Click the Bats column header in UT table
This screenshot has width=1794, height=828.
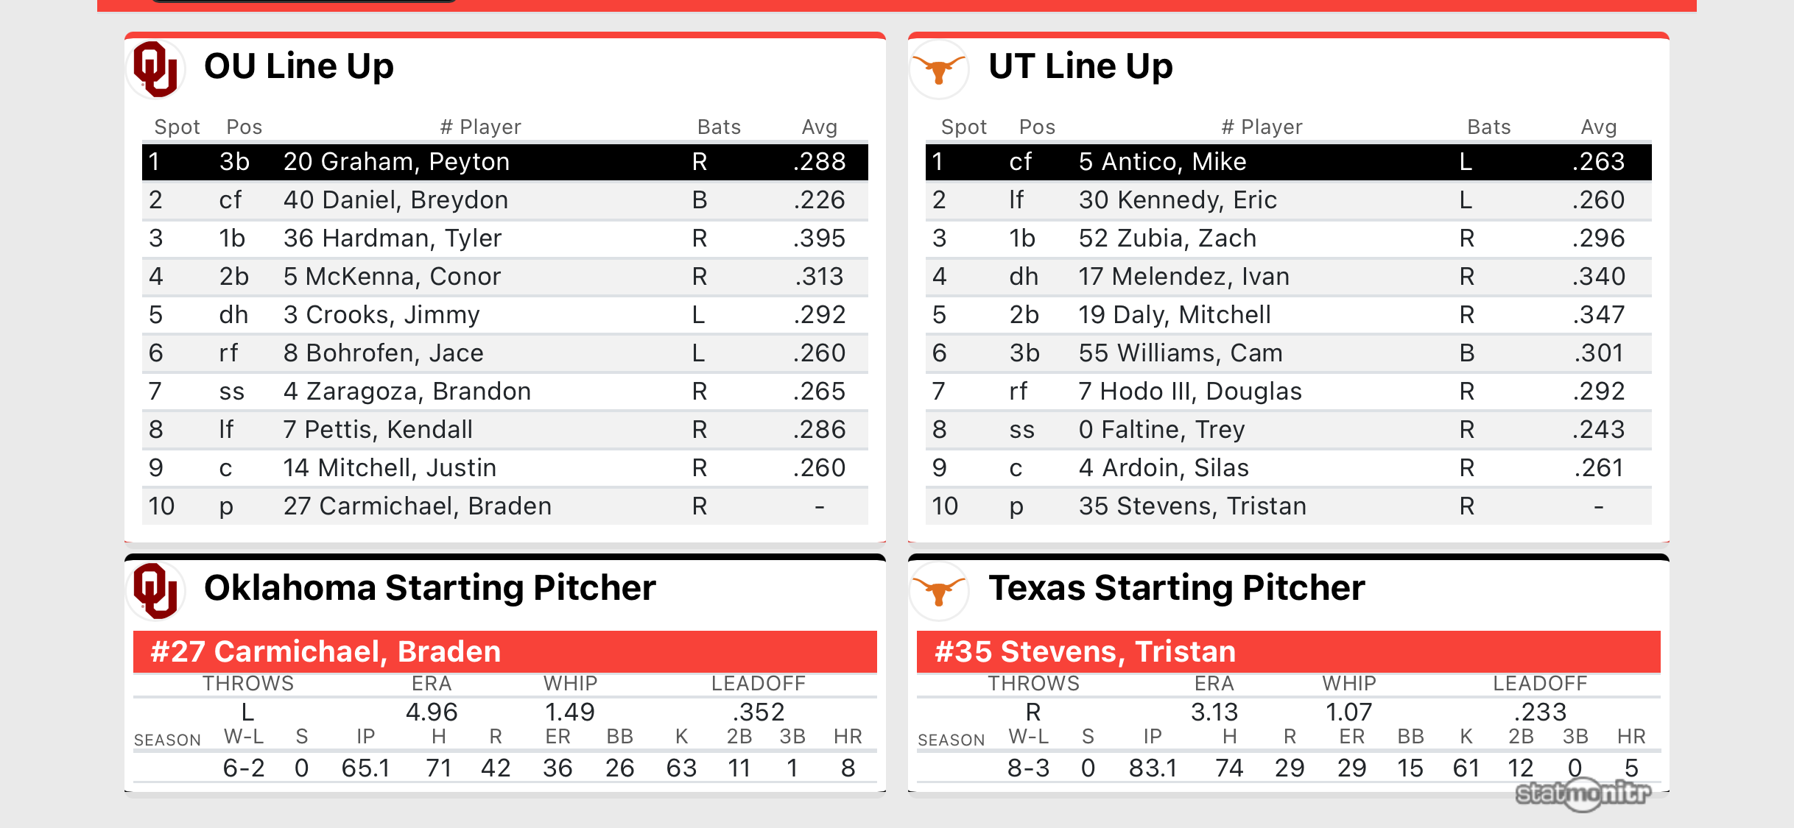(1488, 127)
